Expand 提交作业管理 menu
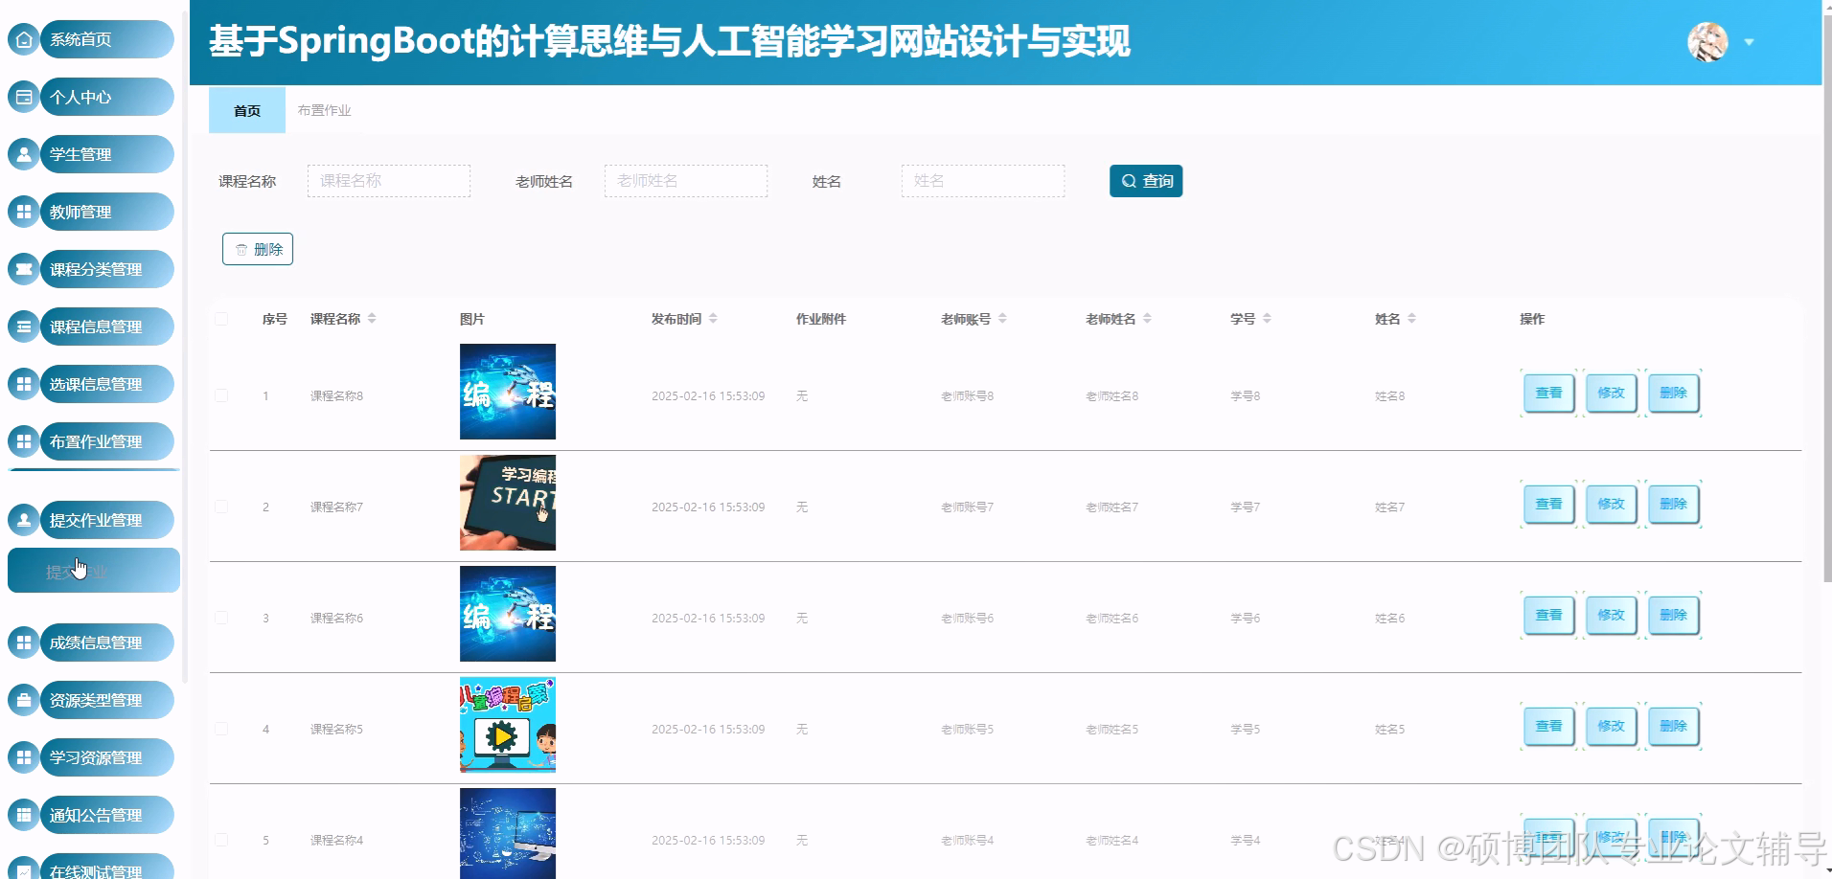Viewport: 1832px width, 879px height. click(106, 520)
